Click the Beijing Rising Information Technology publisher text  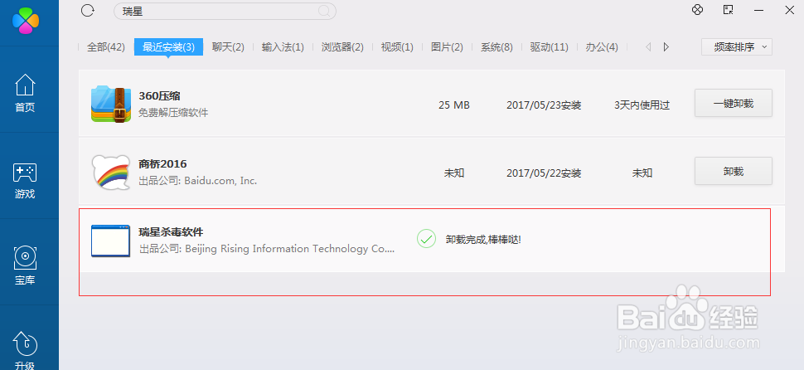coord(267,249)
